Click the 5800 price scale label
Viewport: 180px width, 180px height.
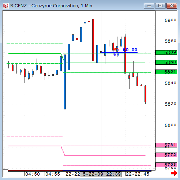[x=170, y=125]
